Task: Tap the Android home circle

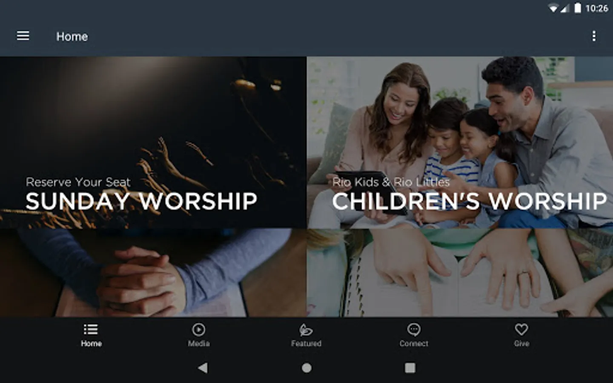Action: click(306, 368)
